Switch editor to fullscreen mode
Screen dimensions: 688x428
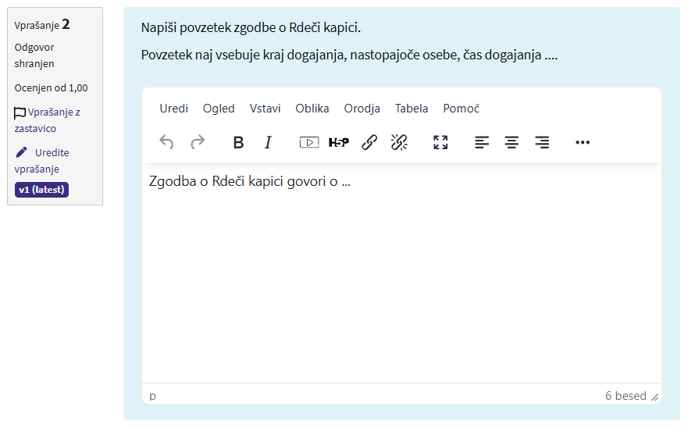click(440, 142)
